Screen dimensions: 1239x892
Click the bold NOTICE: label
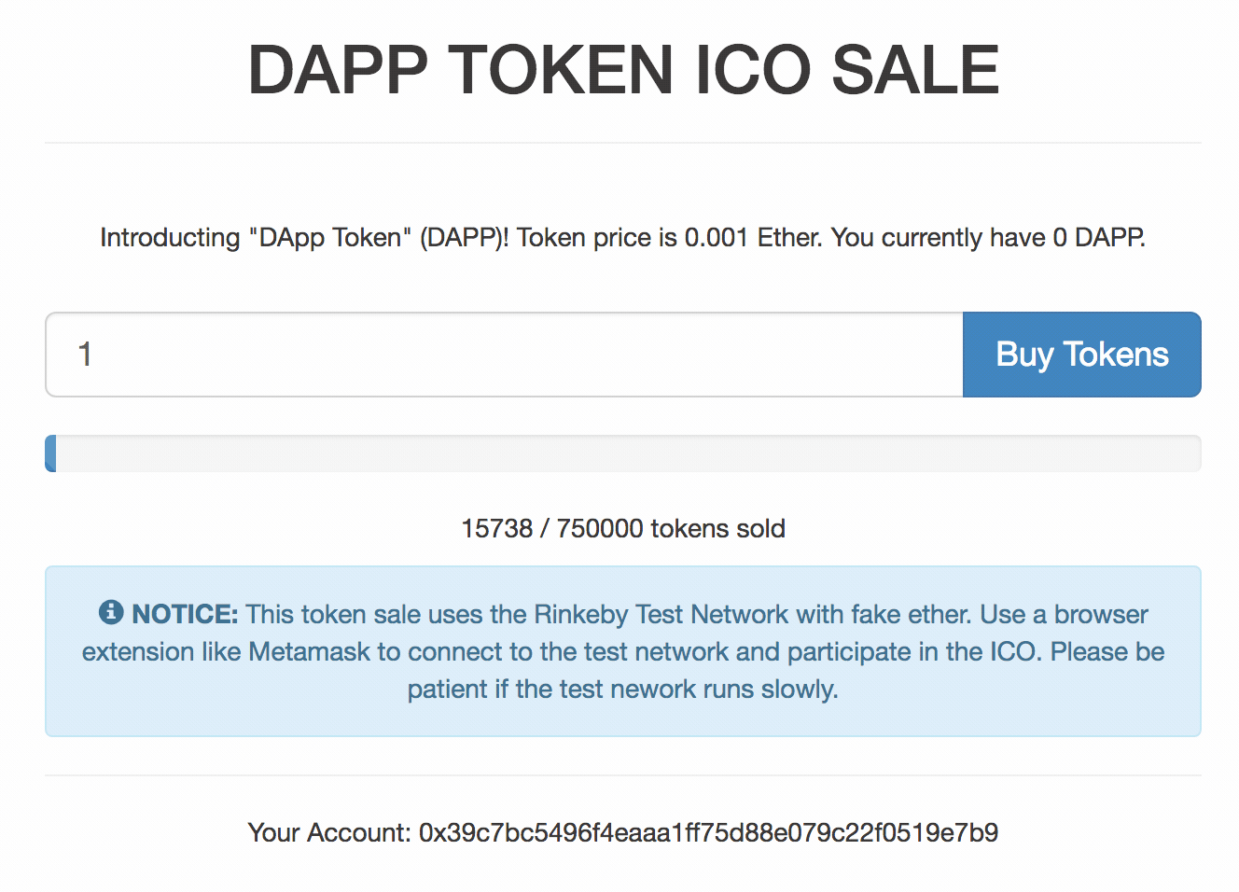pyautogui.click(x=185, y=614)
